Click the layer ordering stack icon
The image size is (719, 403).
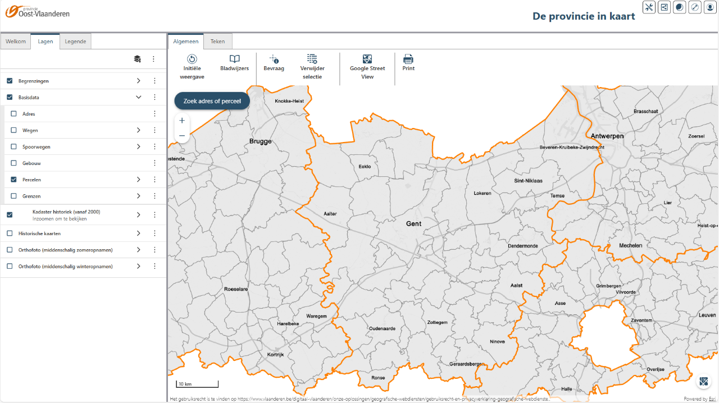(137, 59)
